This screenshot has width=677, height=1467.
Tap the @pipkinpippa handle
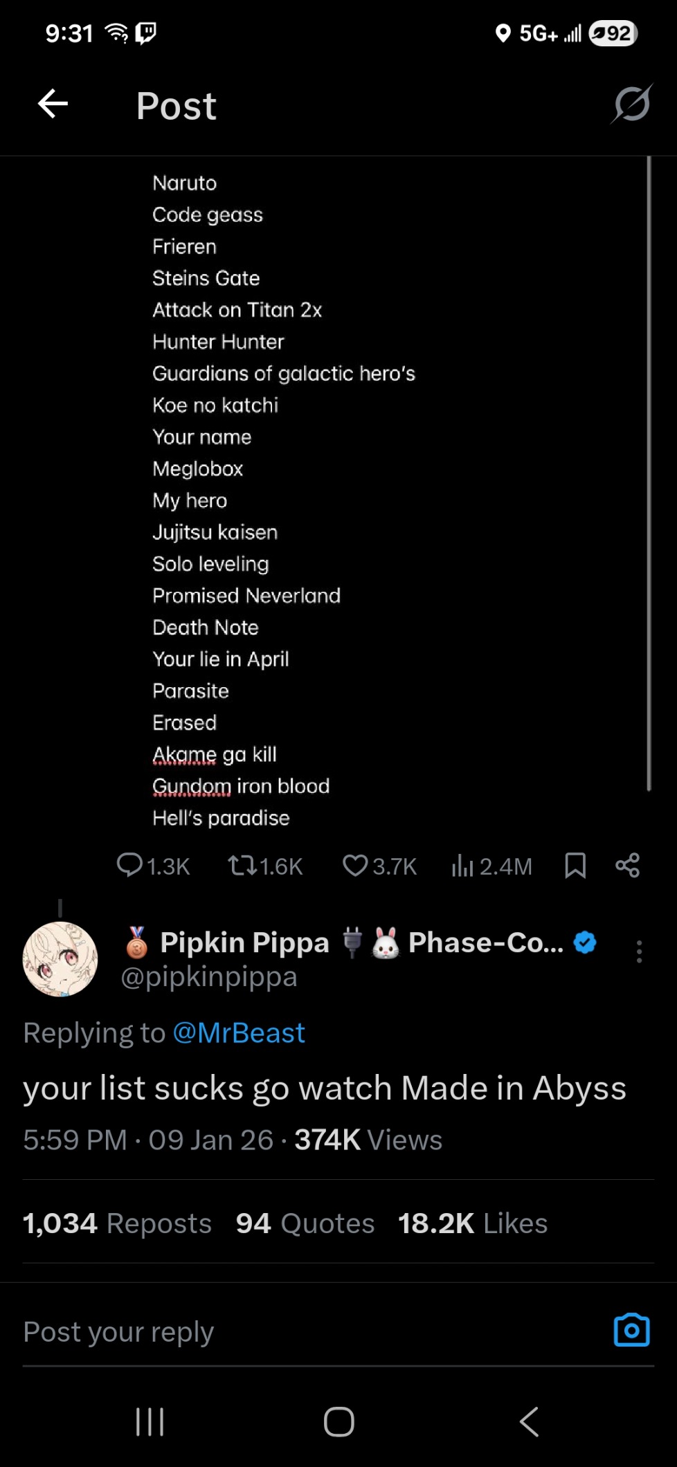coord(209,976)
